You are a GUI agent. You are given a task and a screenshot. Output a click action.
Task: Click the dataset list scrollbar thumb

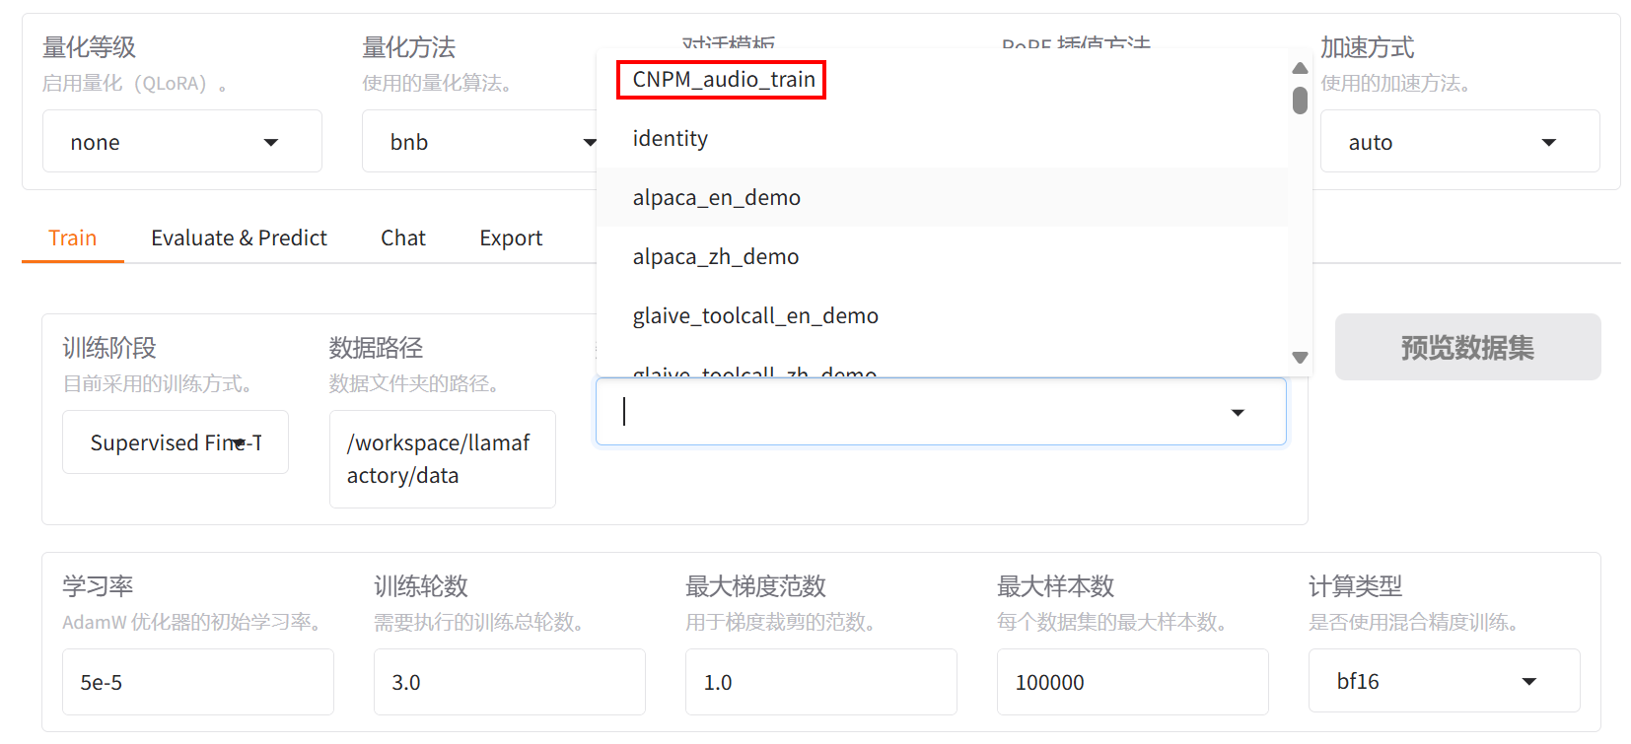point(1300,101)
